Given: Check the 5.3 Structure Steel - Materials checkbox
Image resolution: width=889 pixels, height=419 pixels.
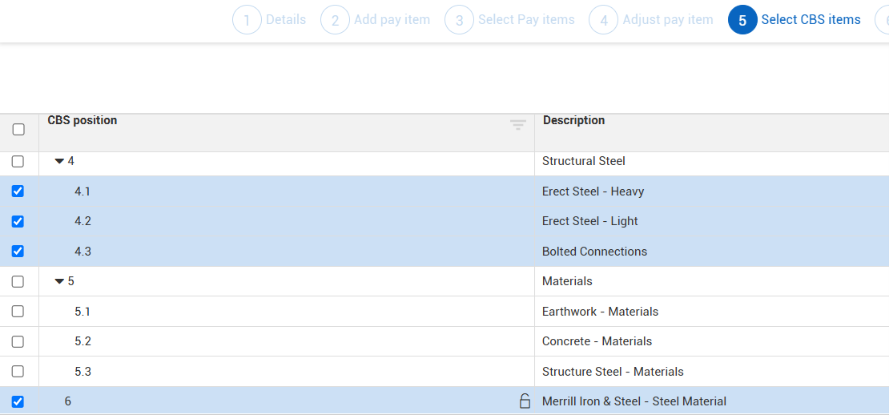Looking at the screenshot, I should [x=18, y=372].
